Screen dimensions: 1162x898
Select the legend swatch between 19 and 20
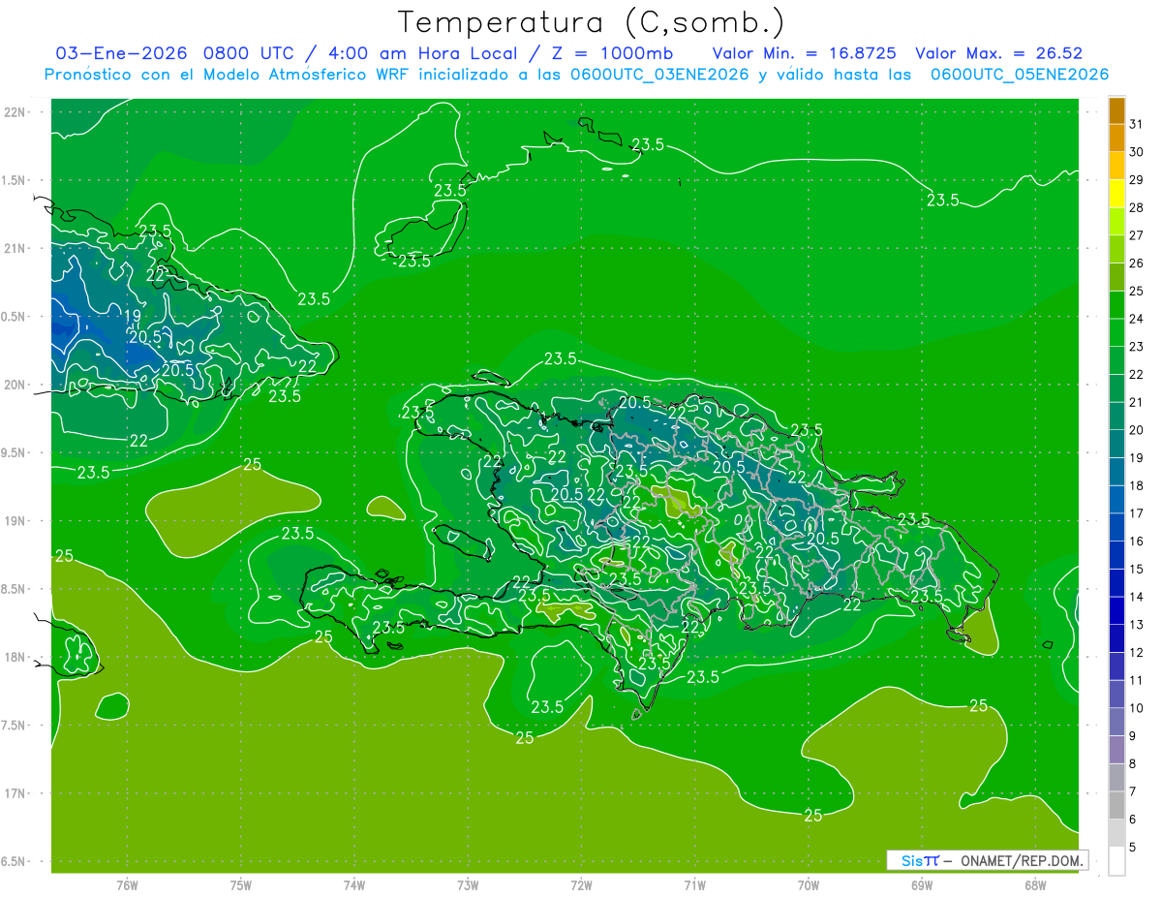pos(1116,444)
